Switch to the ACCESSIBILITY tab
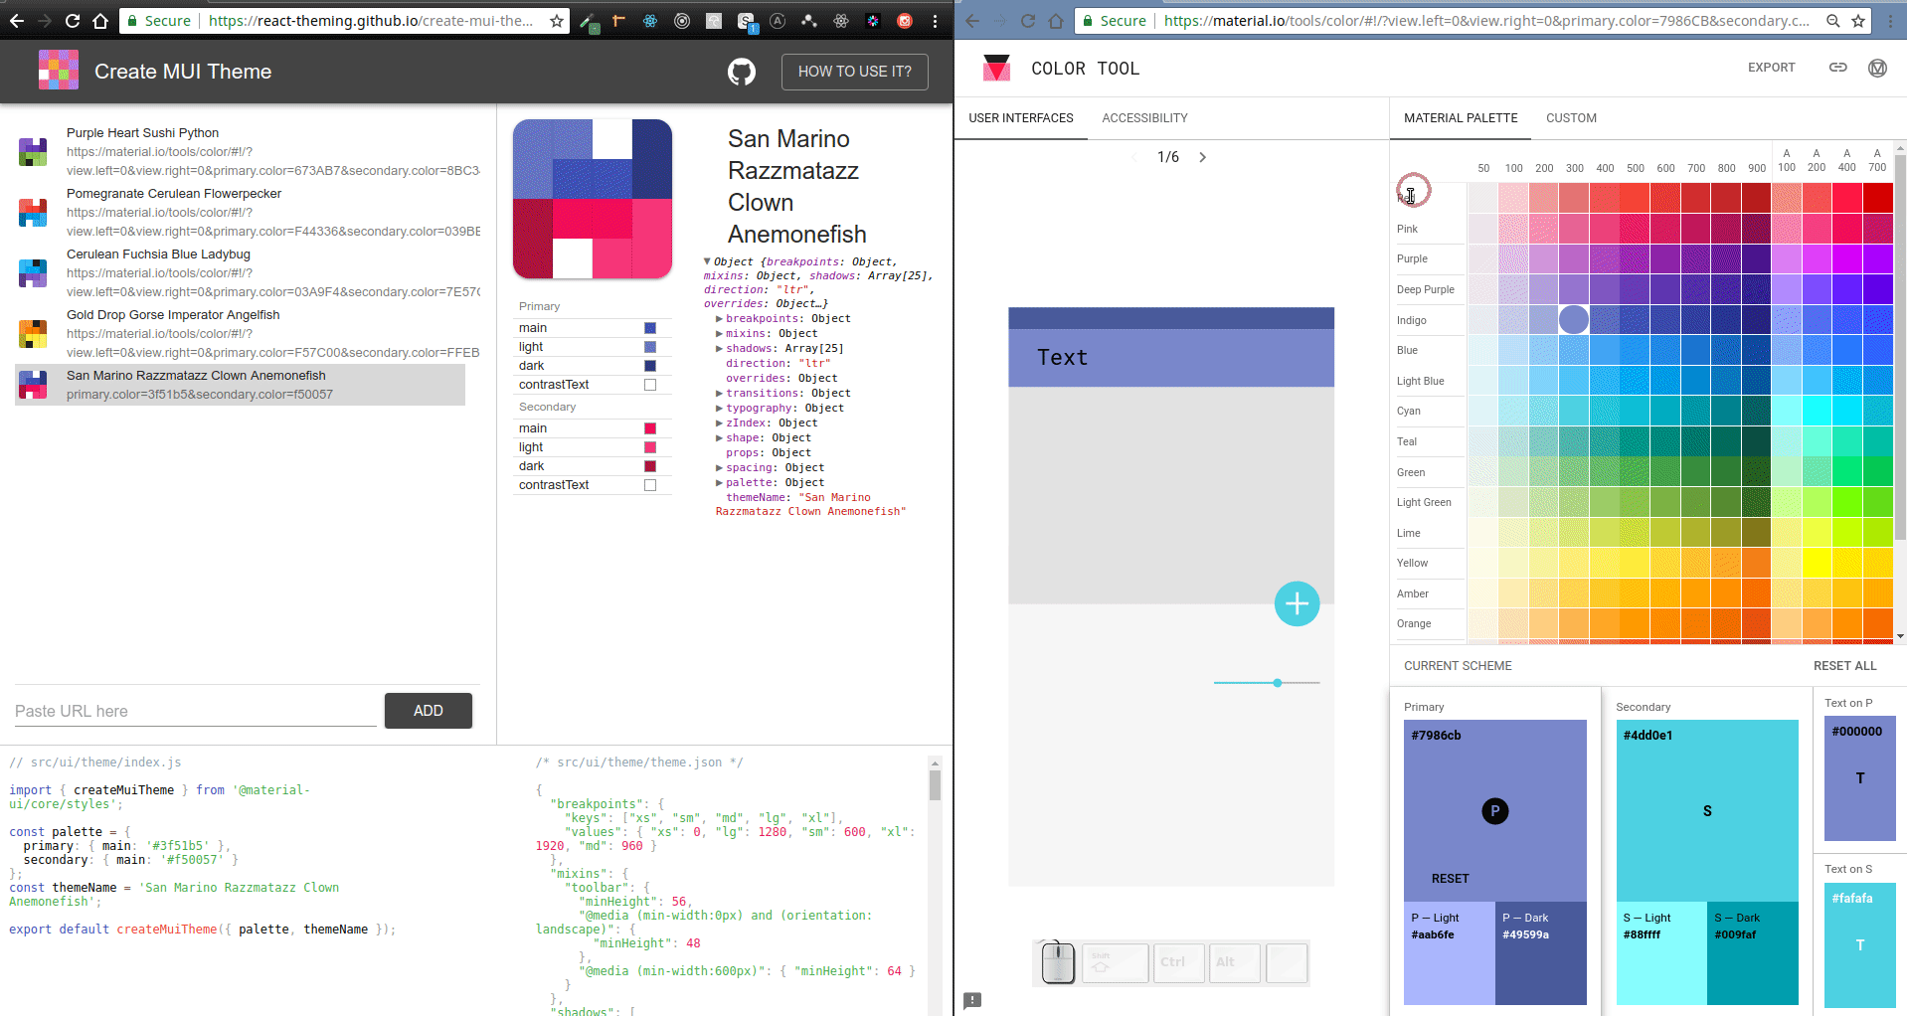 tap(1143, 117)
